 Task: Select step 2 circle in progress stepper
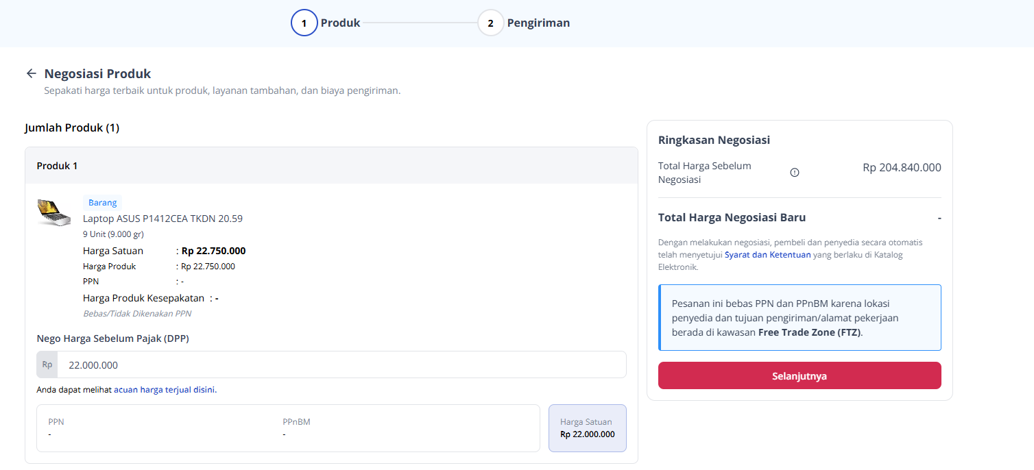click(490, 23)
